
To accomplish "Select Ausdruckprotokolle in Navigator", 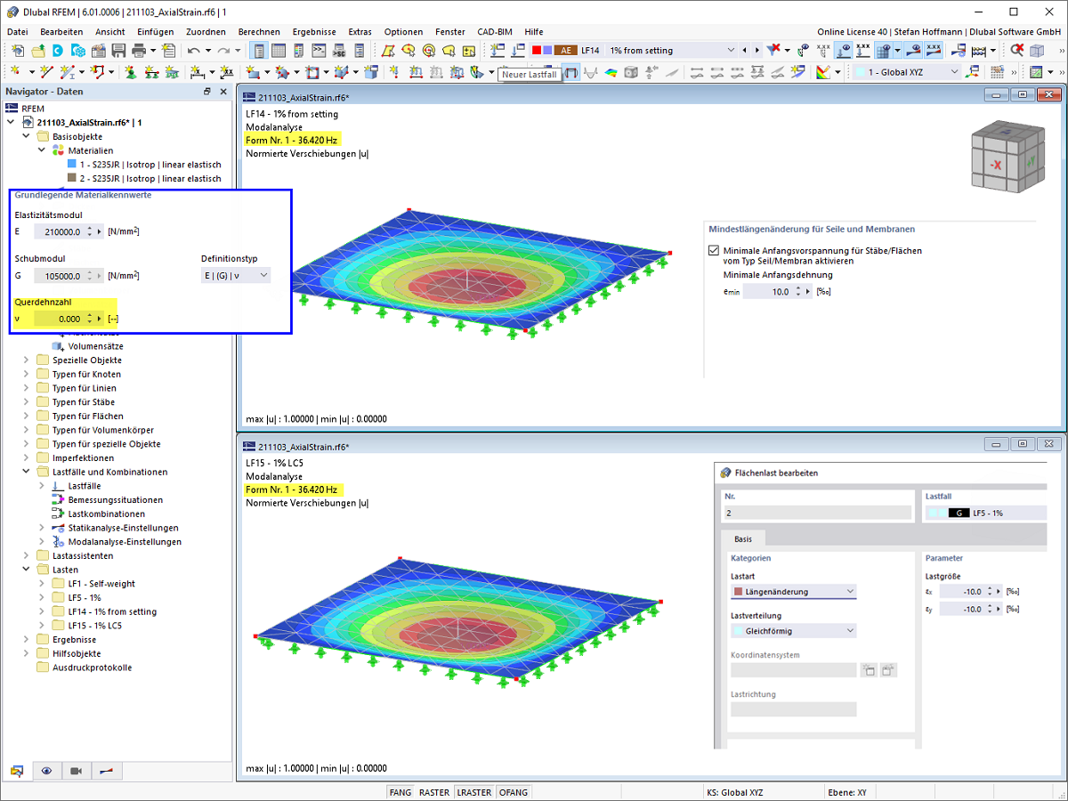I will point(92,667).
